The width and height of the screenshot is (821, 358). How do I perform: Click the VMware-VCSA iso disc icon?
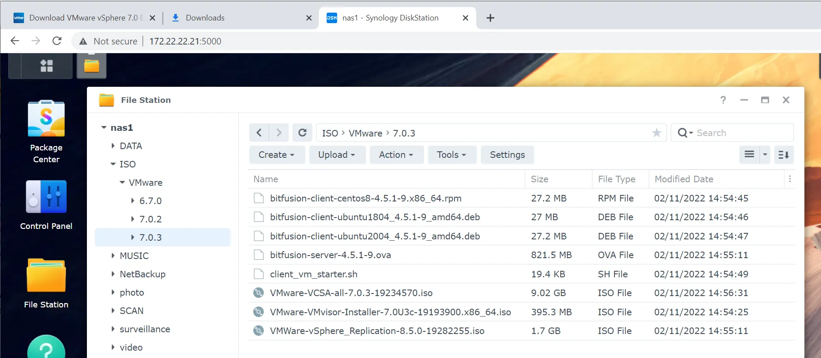pos(259,293)
